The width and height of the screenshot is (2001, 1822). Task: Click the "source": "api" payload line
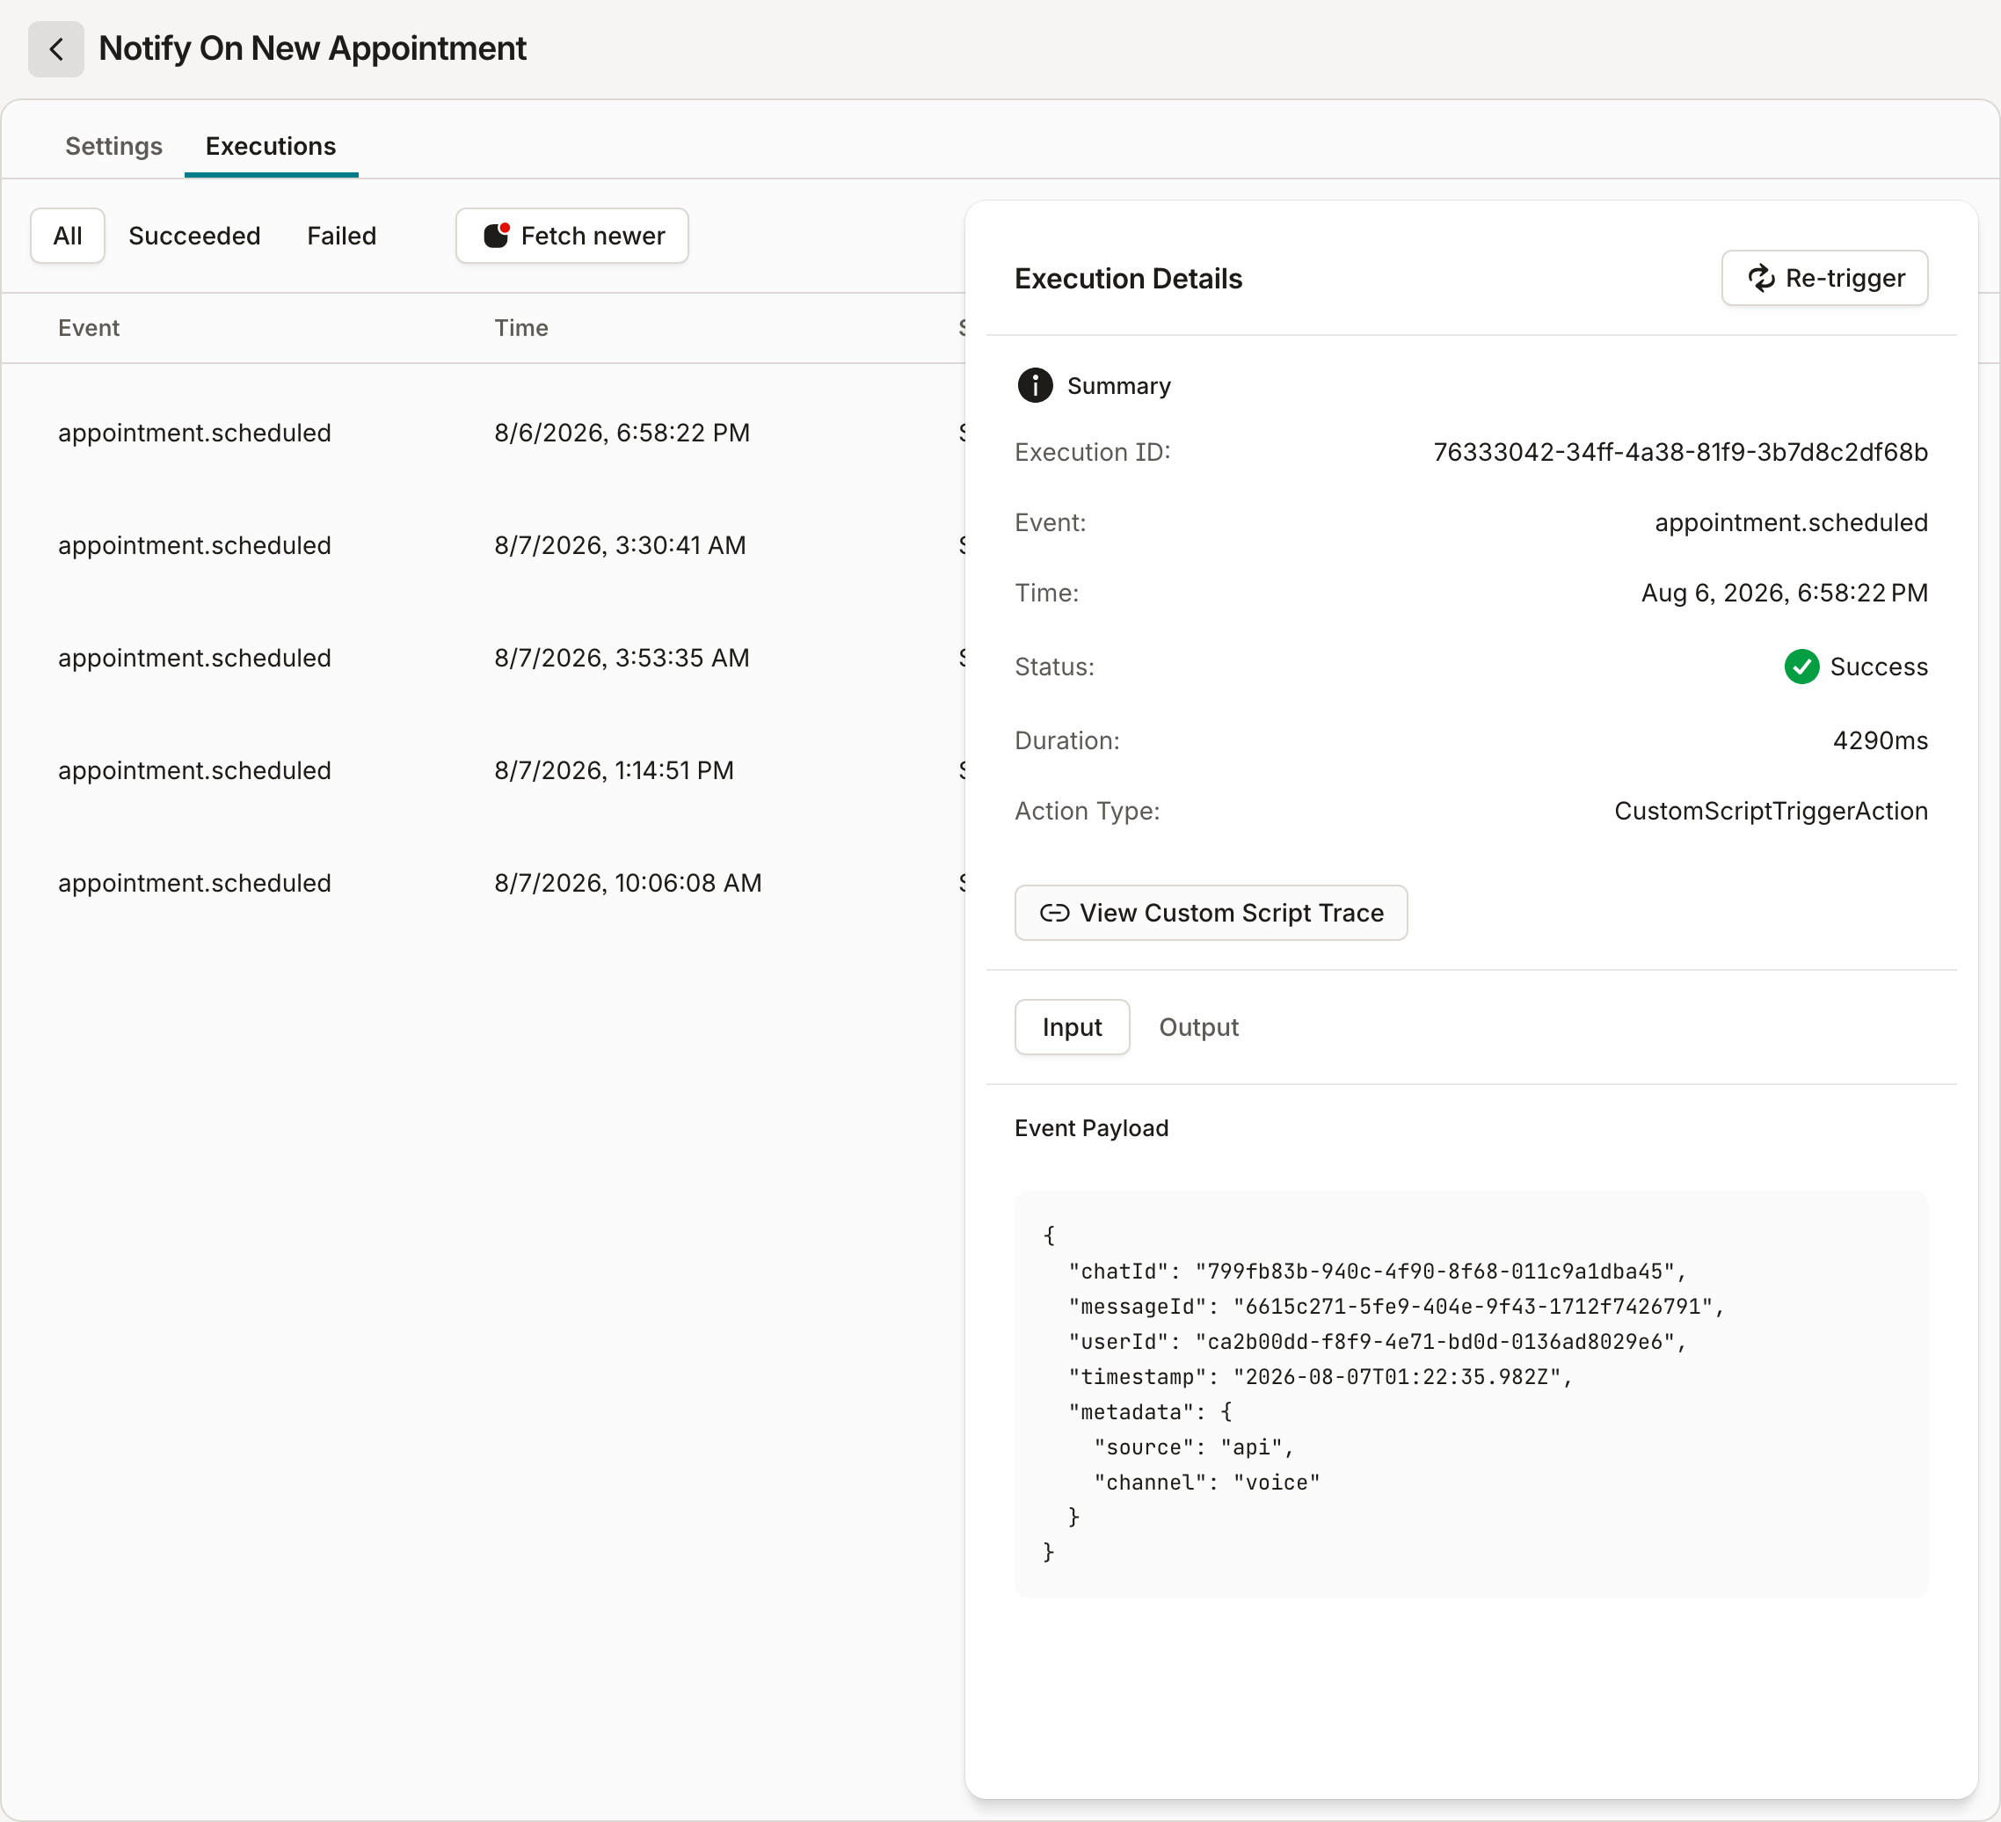(x=1194, y=1447)
